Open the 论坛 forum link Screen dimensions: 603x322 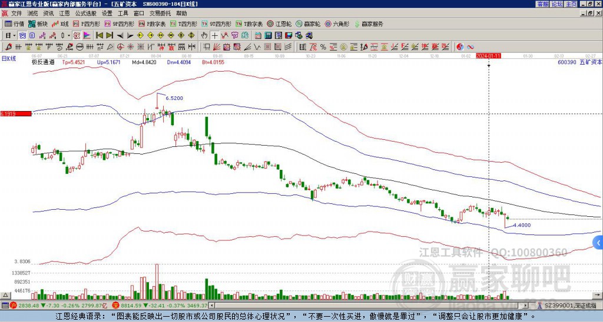[557, 4]
